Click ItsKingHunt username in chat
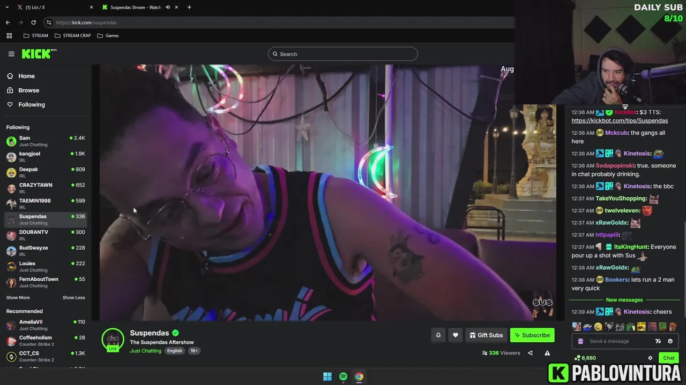 click(x=631, y=247)
